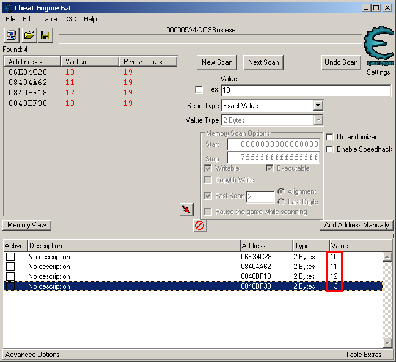This screenshot has height=362, width=396.
Task: Click the Active column header
Action: (15, 246)
